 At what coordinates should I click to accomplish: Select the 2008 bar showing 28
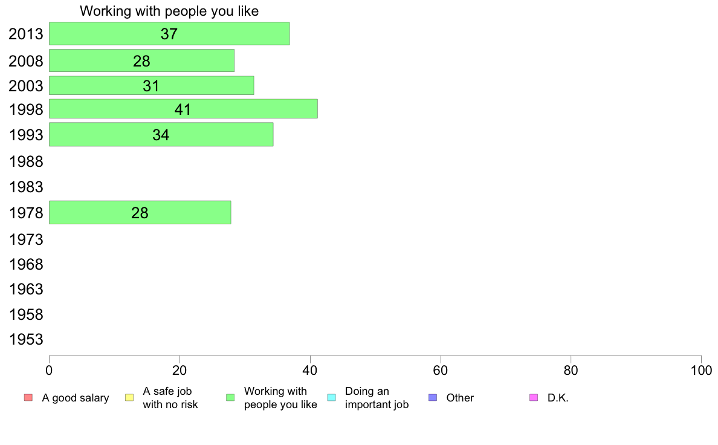[141, 60]
